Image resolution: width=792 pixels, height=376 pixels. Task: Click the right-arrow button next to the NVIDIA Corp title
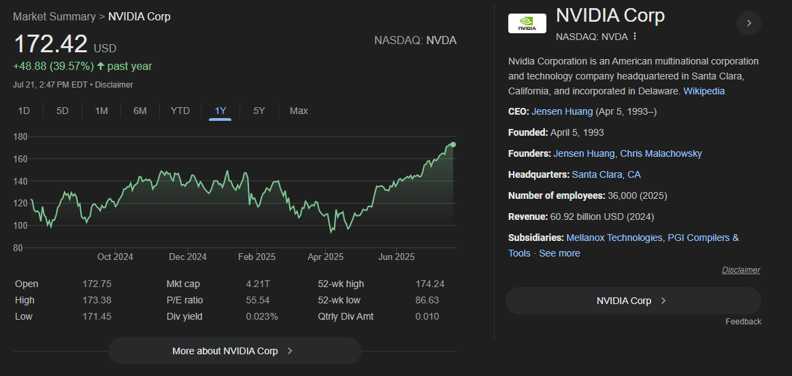pyautogui.click(x=749, y=23)
